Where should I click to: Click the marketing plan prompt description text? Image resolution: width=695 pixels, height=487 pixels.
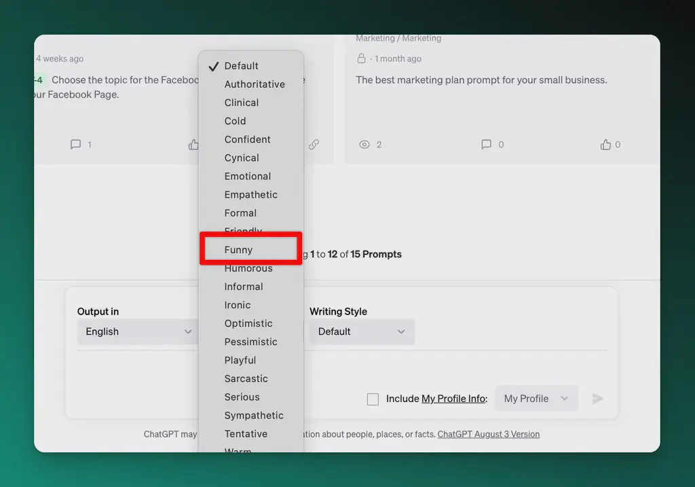[481, 79]
